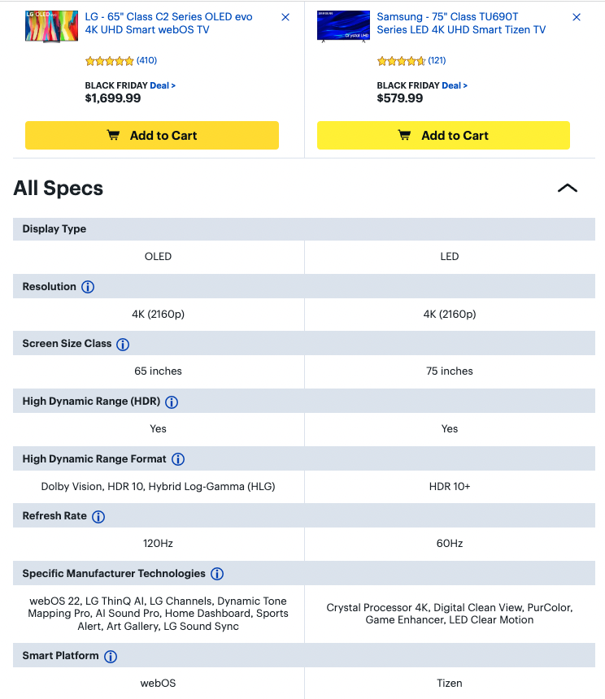Open Samsung 75" Class TU690T product link
This screenshot has width=605, height=699.
[460, 24]
